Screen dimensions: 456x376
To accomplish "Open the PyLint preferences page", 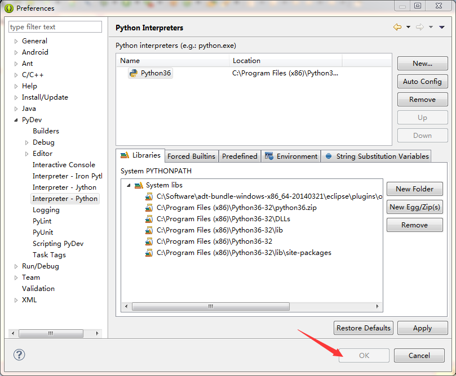I will point(42,221).
